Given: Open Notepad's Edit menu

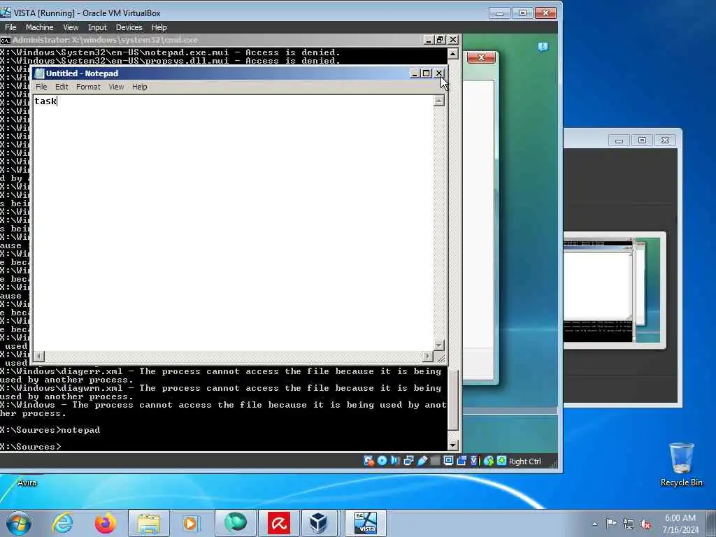Looking at the screenshot, I should tap(62, 87).
